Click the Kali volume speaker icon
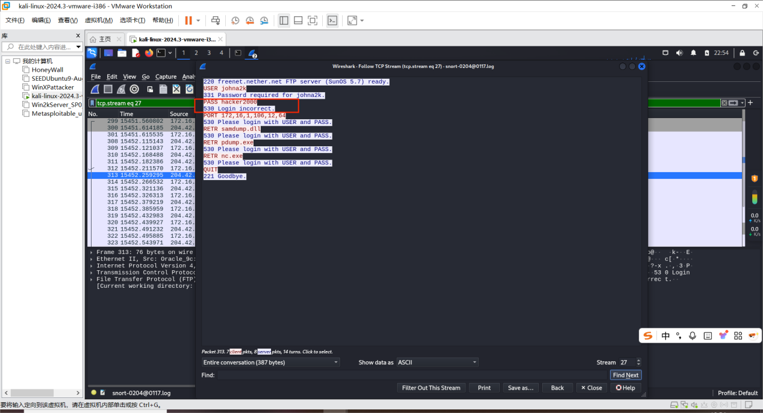 tap(680, 53)
